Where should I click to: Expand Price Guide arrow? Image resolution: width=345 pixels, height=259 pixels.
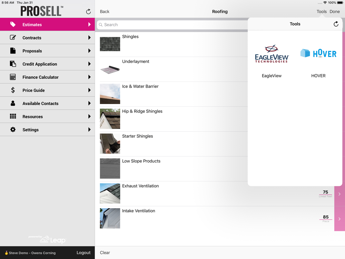tap(89, 90)
